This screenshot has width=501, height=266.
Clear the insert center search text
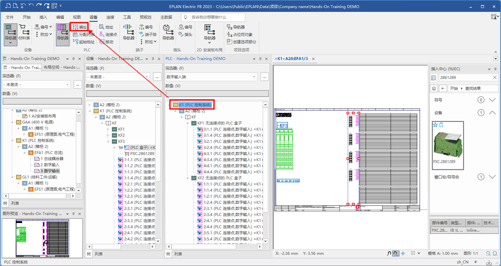pyautogui.click(x=495, y=78)
